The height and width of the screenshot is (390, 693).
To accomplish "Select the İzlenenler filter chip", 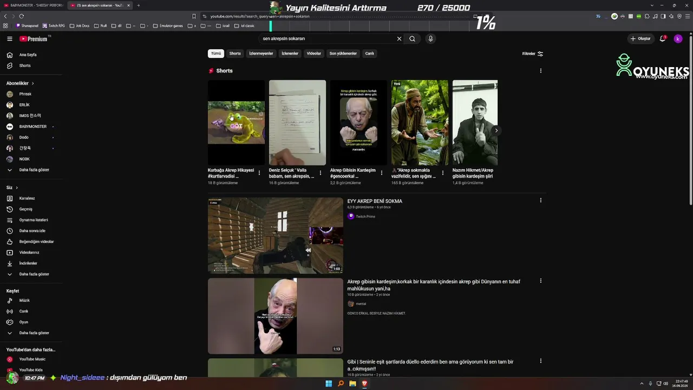I will [x=290, y=54].
